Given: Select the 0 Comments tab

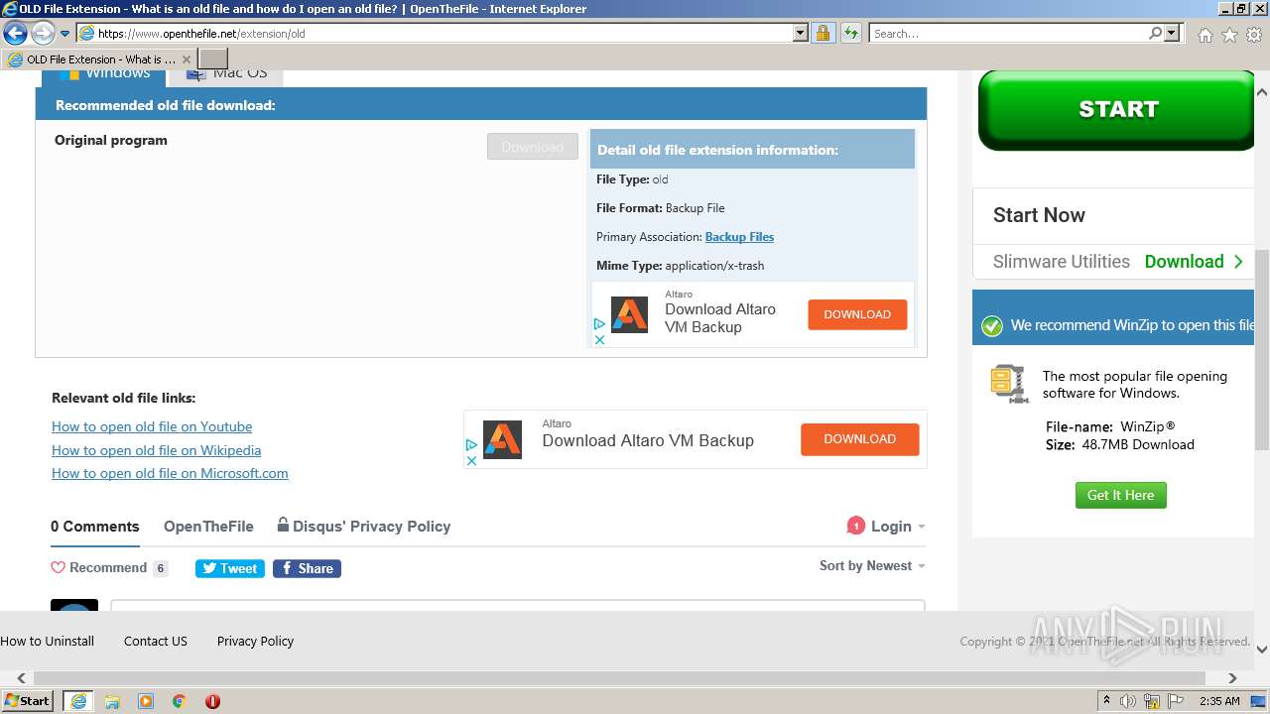Looking at the screenshot, I should (95, 527).
